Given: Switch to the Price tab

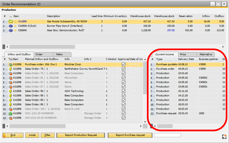Looking at the screenshot, I should click(x=187, y=54).
